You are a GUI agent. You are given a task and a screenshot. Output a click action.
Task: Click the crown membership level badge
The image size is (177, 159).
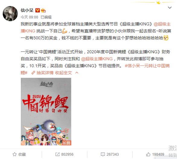point(43,10)
